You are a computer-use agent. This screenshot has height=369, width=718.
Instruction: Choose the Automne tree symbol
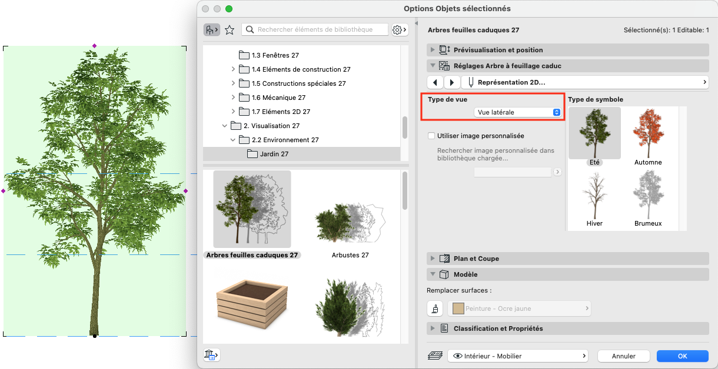click(648, 136)
